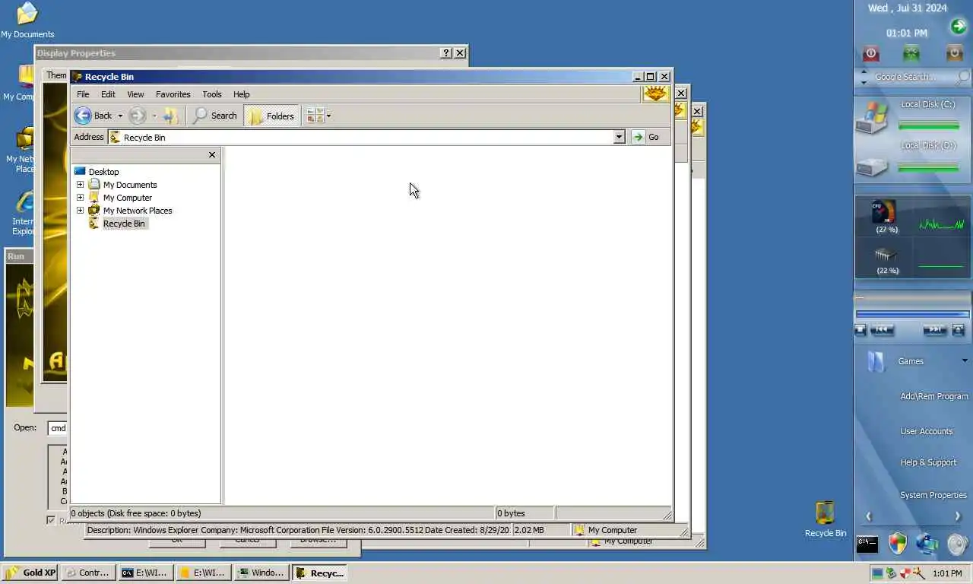Screen dimensions: 973x584
Task: Switch to Contr... taskbar button
Action: pyautogui.click(x=88, y=573)
